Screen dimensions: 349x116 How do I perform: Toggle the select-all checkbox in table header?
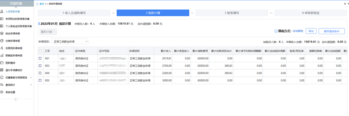click(40, 51)
